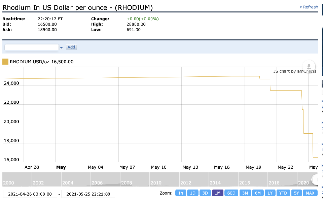
Task: Open the symbol comparison dropdown arrow
Action: 61,48
